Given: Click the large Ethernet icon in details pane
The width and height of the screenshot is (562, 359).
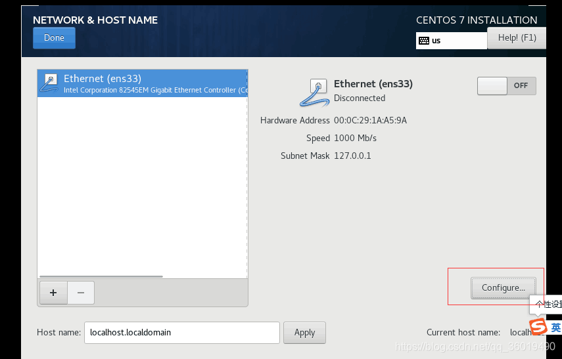Looking at the screenshot, I should [314, 93].
